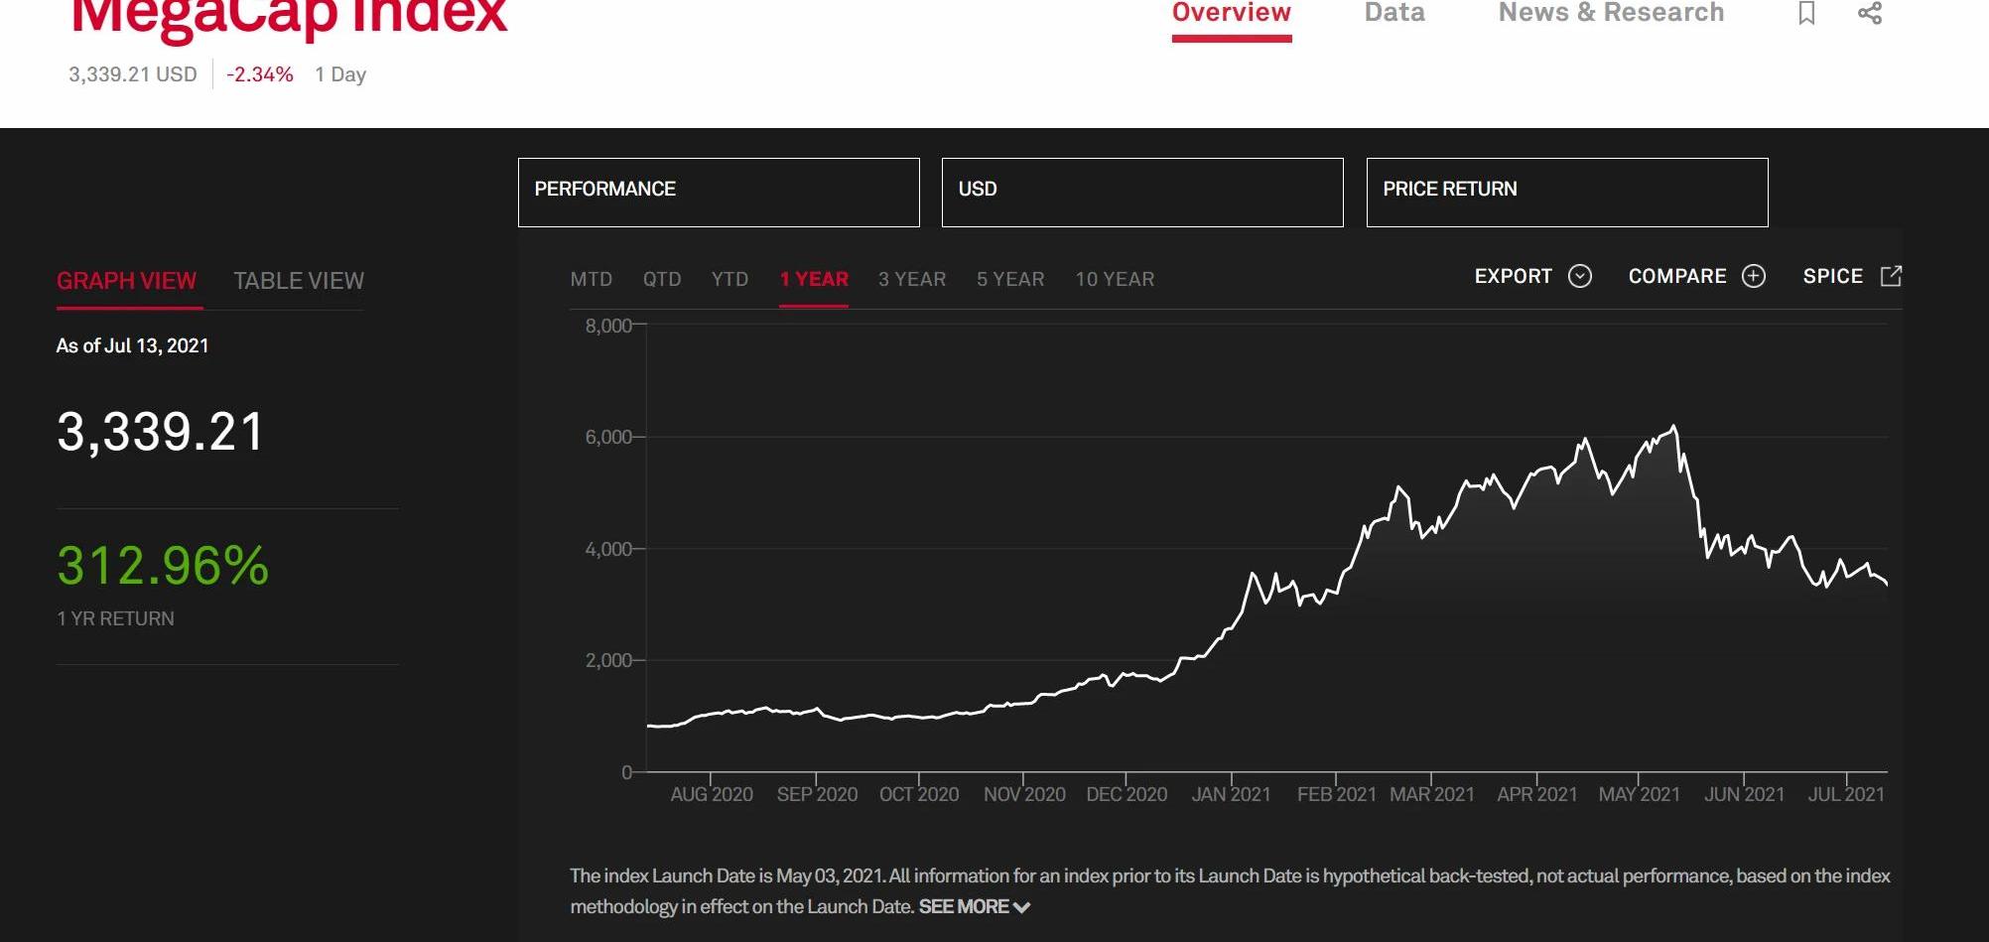Open the USD currency dropdown
The image size is (1989, 942).
[1141, 192]
